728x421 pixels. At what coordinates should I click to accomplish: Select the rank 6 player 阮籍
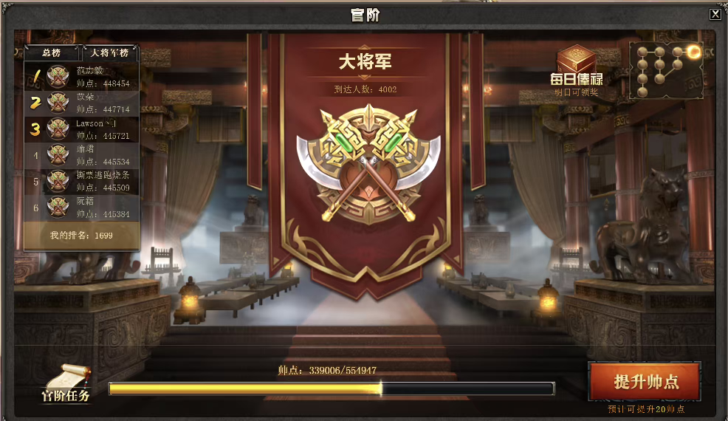tap(82, 208)
